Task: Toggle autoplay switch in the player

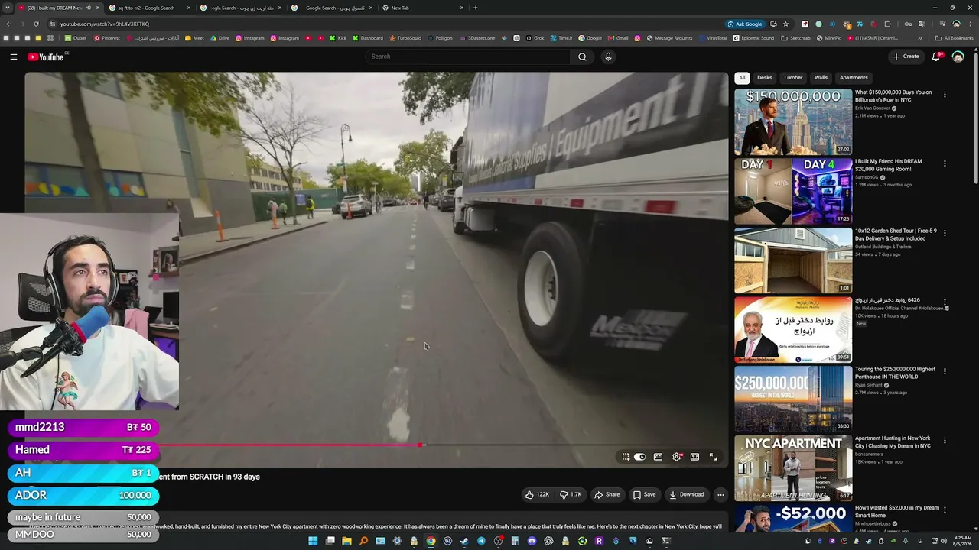Action: (x=639, y=457)
